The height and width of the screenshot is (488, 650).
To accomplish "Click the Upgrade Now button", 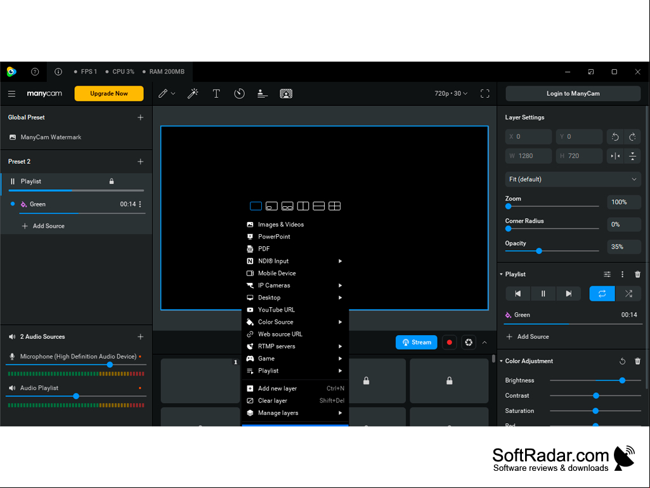I will click(x=109, y=94).
